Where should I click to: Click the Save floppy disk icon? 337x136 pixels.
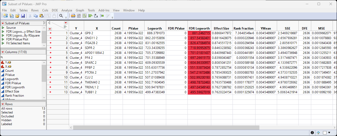23,16
